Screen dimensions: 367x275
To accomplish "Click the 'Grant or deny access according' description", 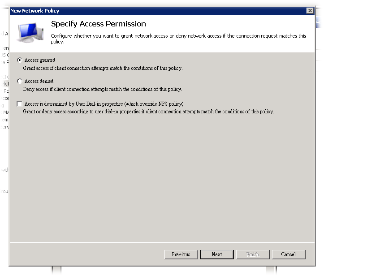I will click(x=148, y=112).
